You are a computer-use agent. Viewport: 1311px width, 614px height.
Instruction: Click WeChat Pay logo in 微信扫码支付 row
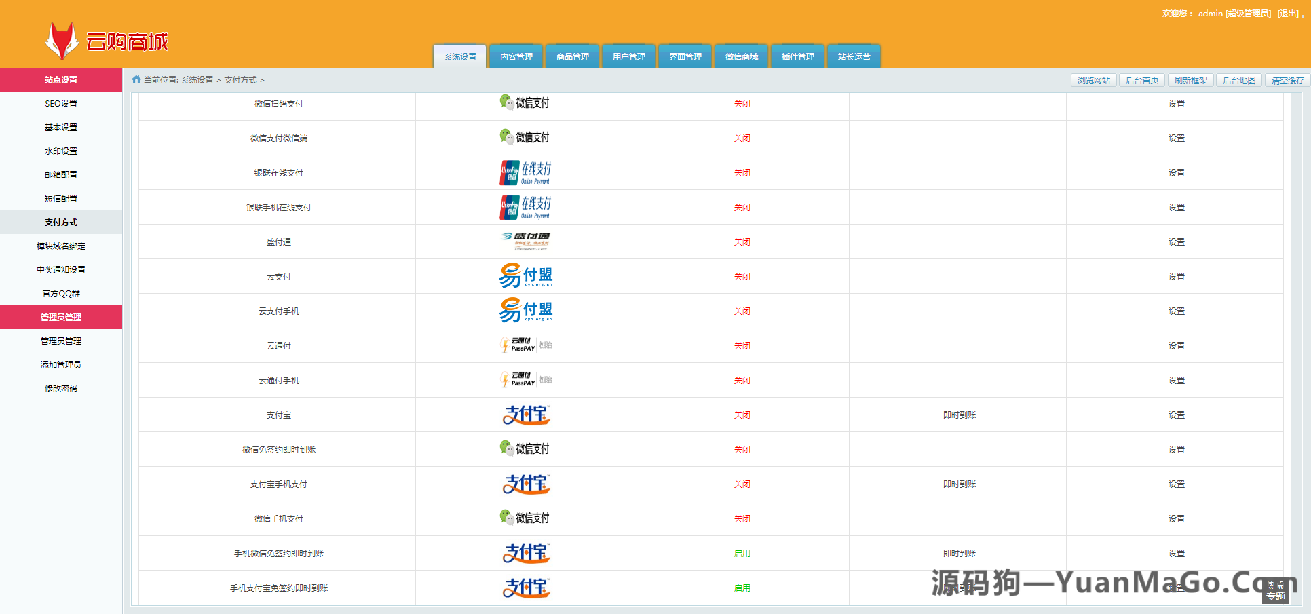click(524, 103)
